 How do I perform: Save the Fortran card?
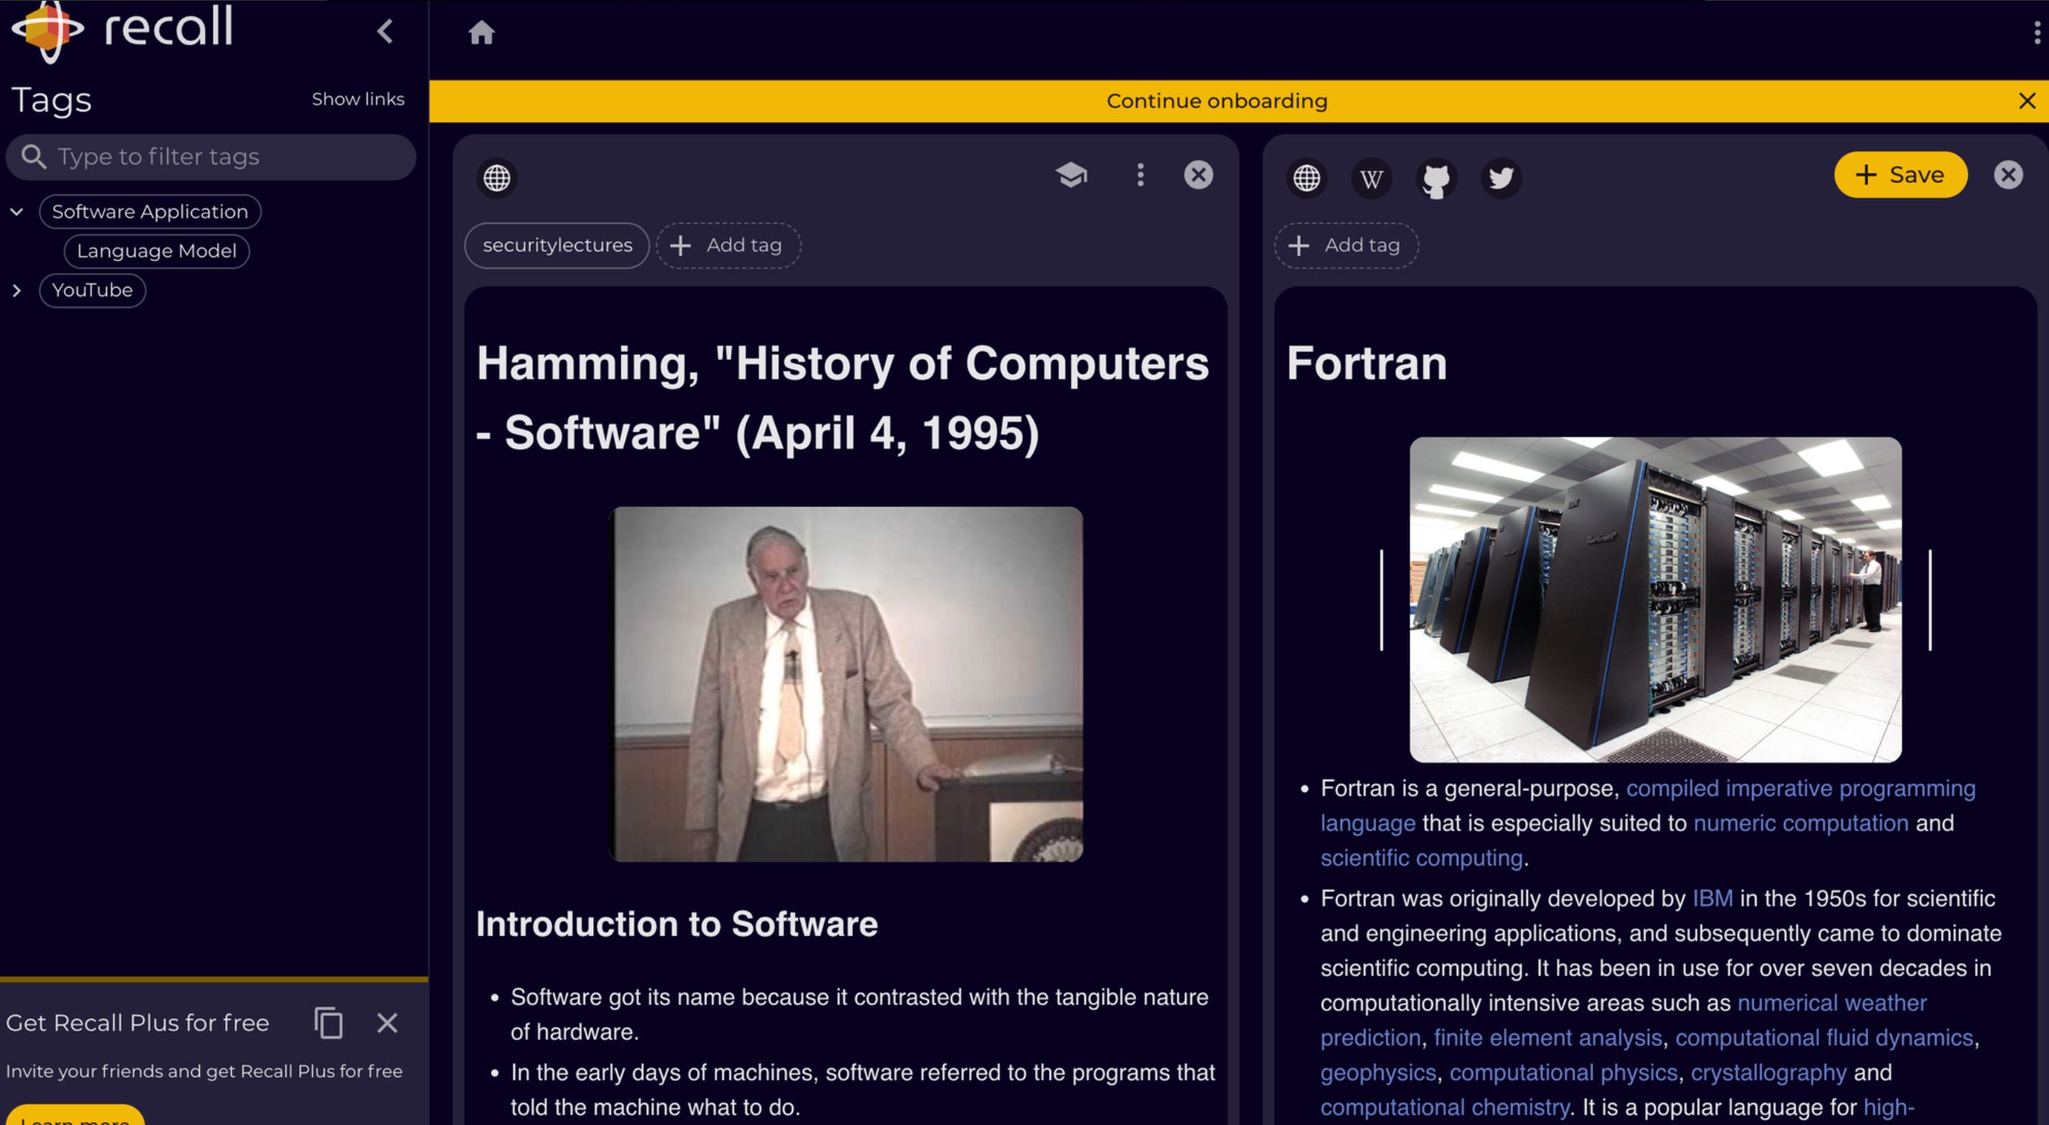tap(1899, 175)
